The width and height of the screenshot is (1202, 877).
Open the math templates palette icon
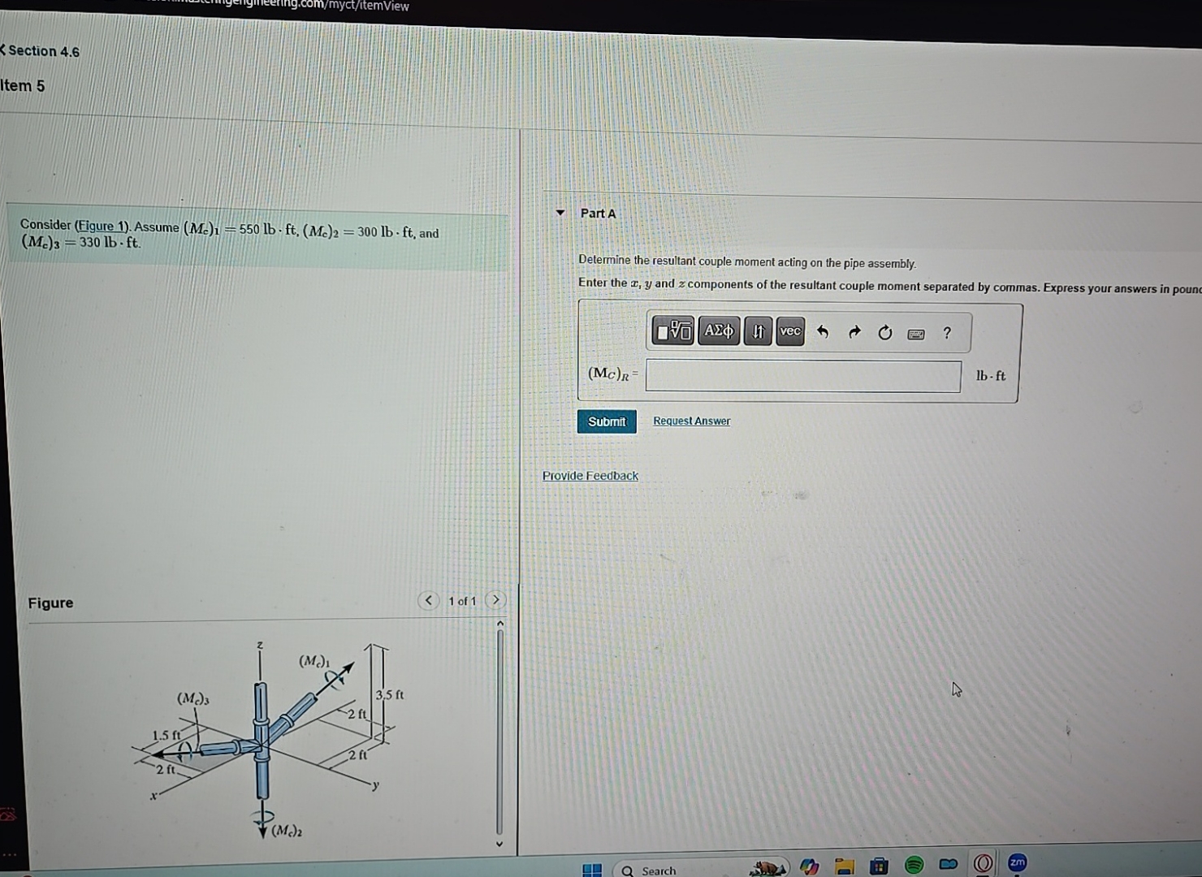[x=672, y=332]
